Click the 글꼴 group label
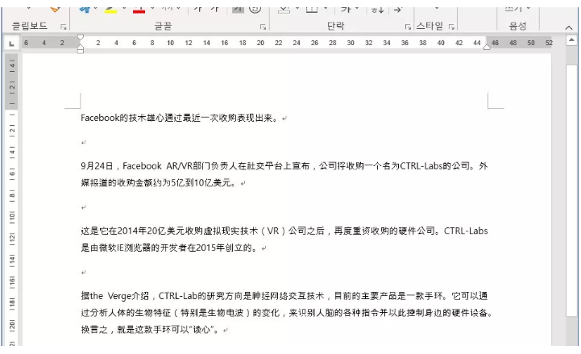581x354 pixels. tap(163, 26)
